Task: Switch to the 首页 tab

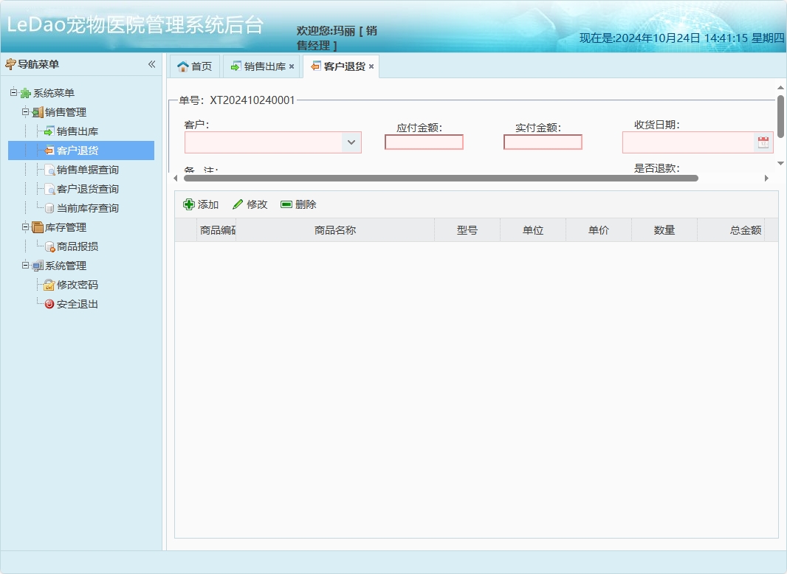Action: click(195, 66)
